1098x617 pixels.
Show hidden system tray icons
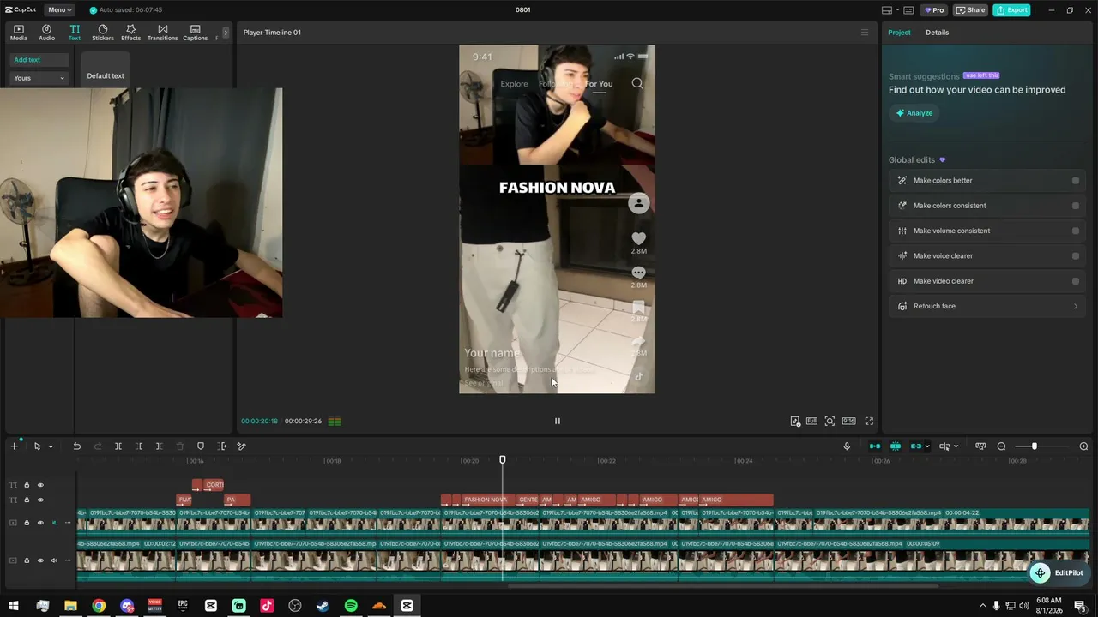click(x=982, y=606)
